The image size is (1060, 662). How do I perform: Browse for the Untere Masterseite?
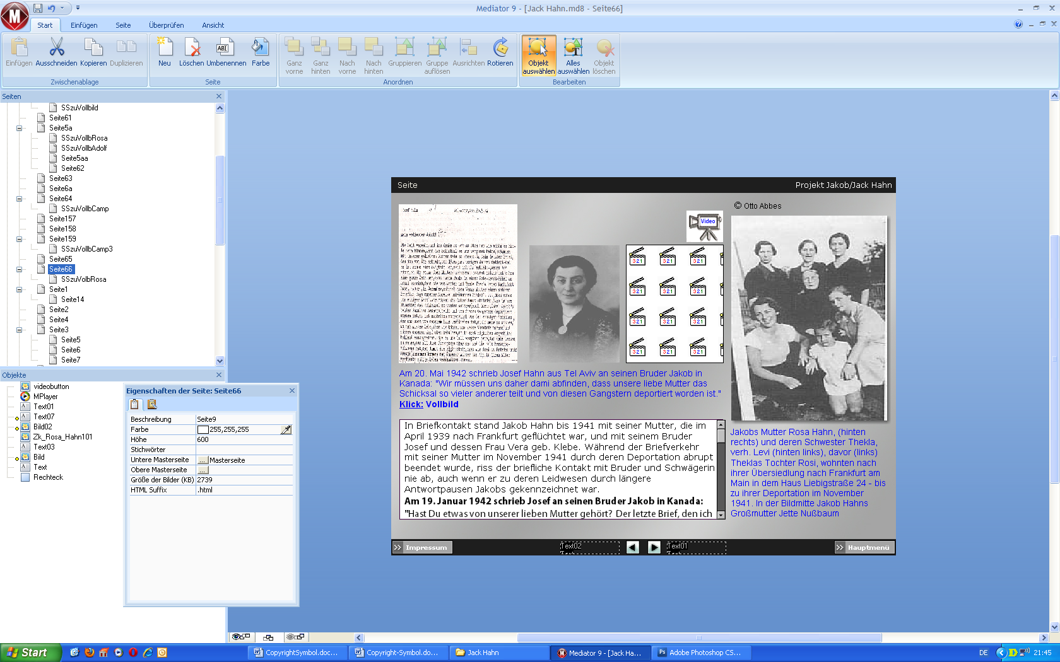click(x=203, y=460)
